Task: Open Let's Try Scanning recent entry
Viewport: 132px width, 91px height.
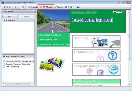Action: 11,66
